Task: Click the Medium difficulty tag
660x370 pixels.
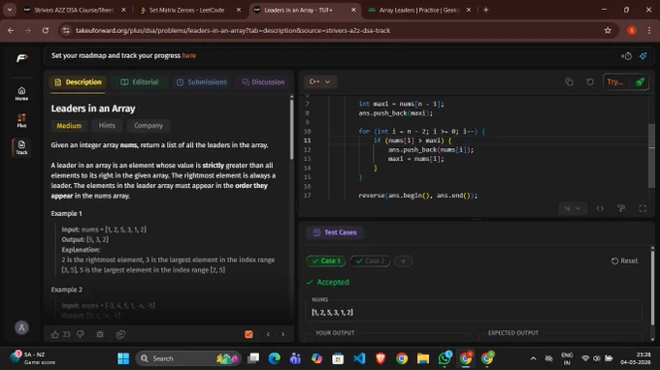Action: 69,125
